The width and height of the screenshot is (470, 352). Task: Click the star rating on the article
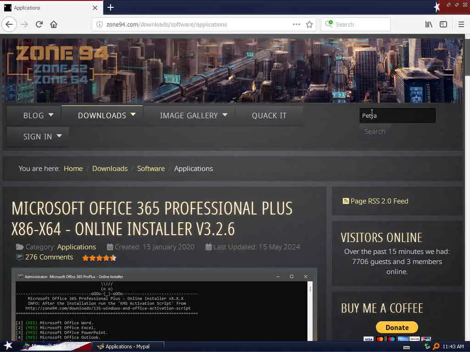(99, 258)
